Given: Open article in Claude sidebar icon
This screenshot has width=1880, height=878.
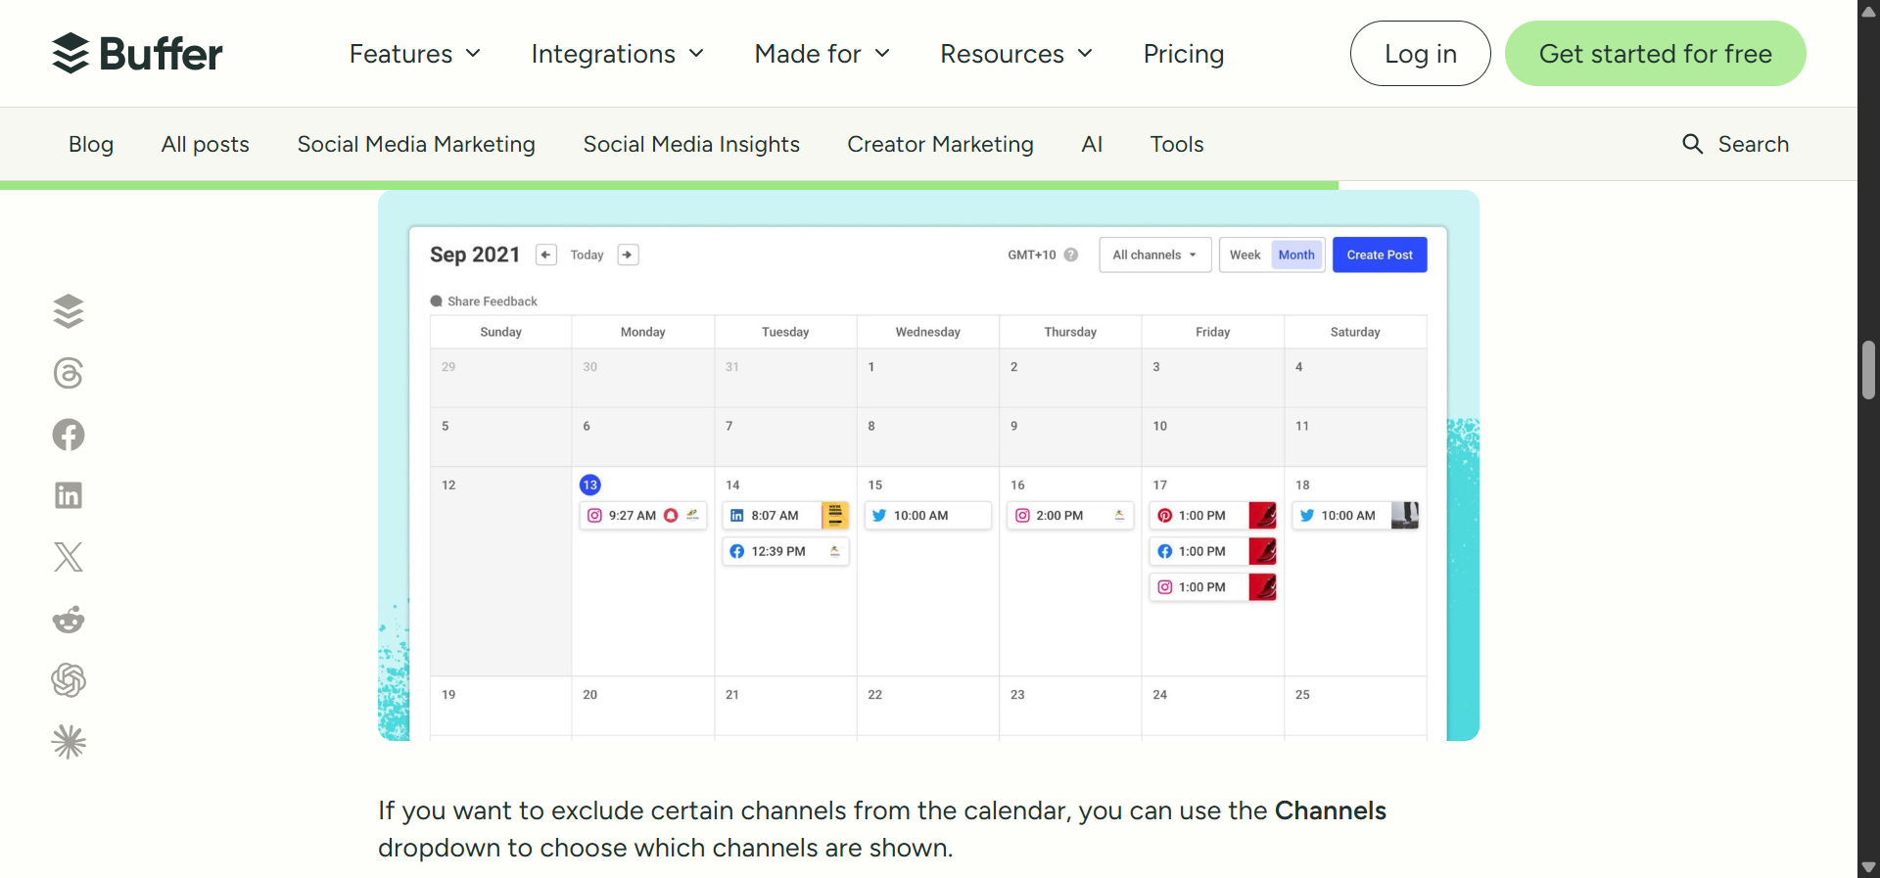Looking at the screenshot, I should (x=69, y=742).
